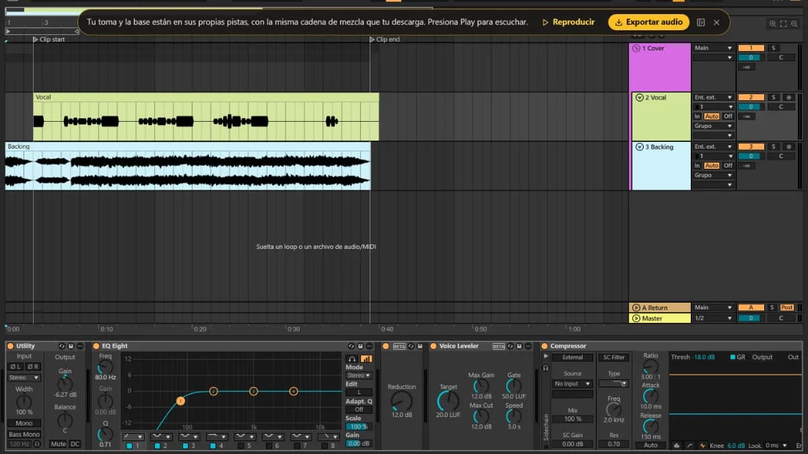The height and width of the screenshot is (454, 808).
Task: Open the Utility device options menu
Action: pos(80,346)
